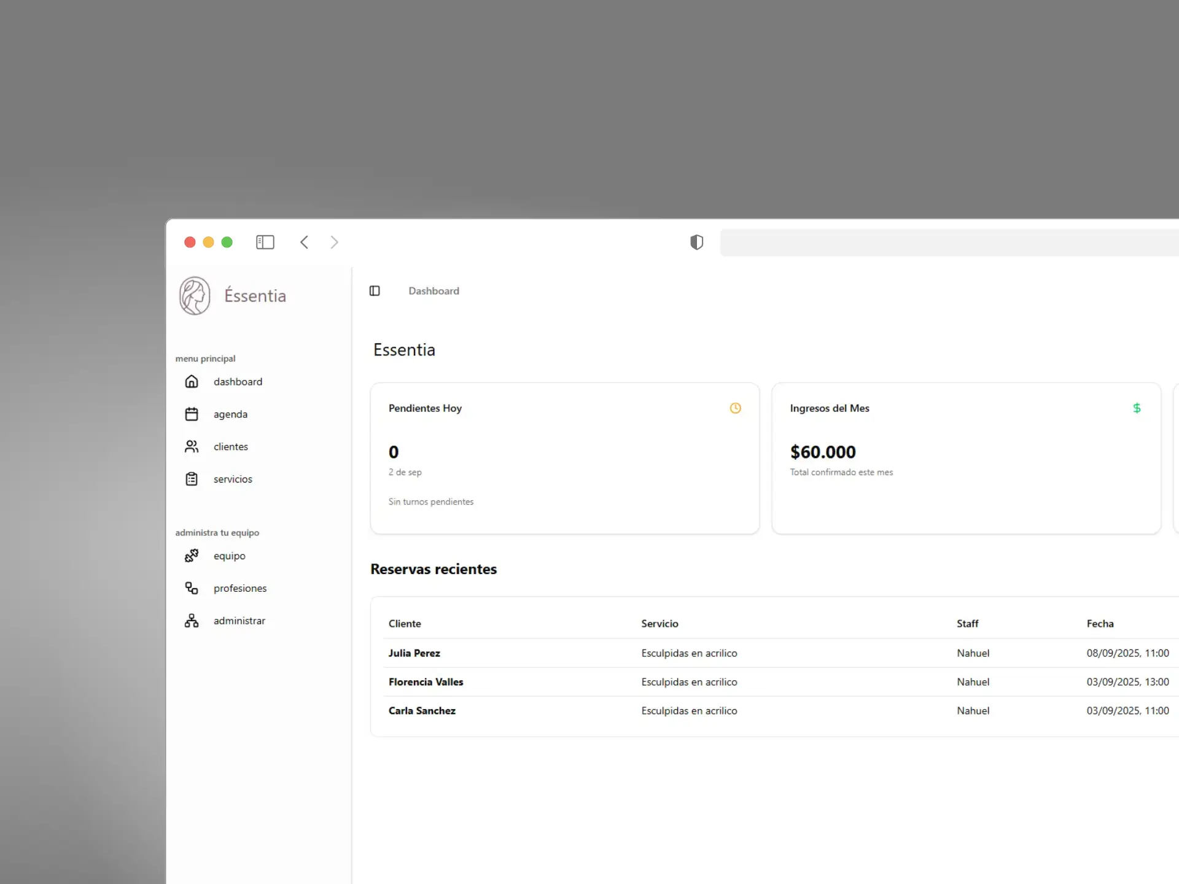
Task: Select the Florencia Valles client name
Action: pyautogui.click(x=426, y=682)
